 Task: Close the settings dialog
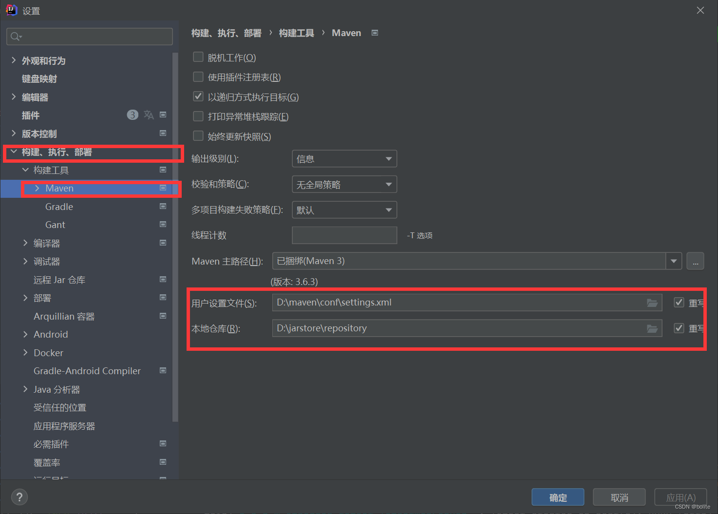(x=700, y=10)
